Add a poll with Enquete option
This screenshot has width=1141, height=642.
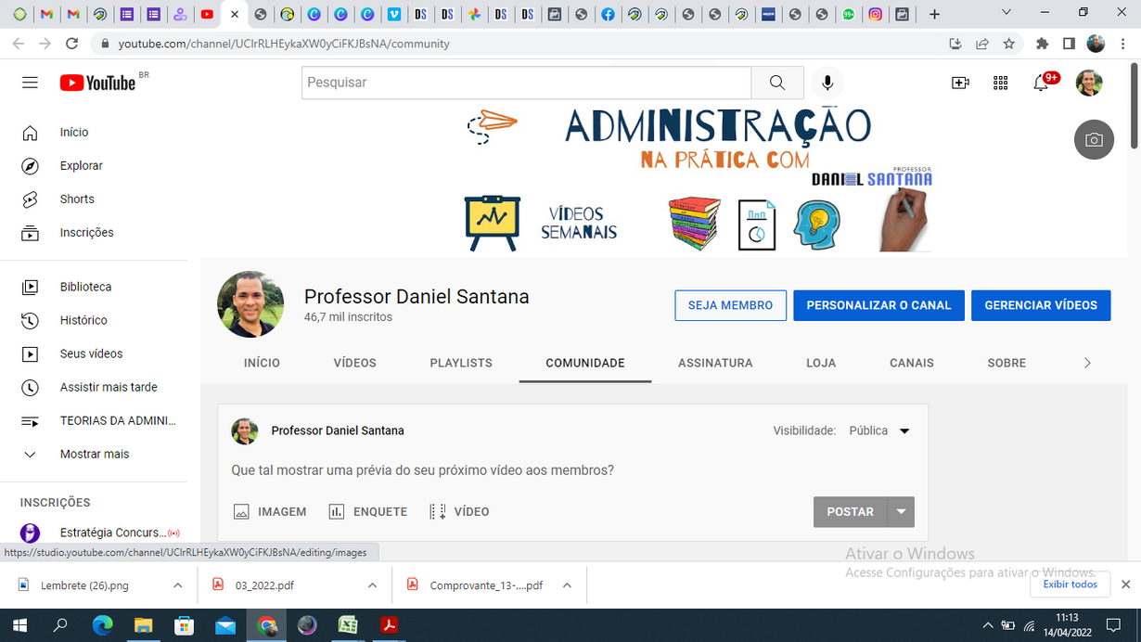pyautogui.click(x=368, y=512)
